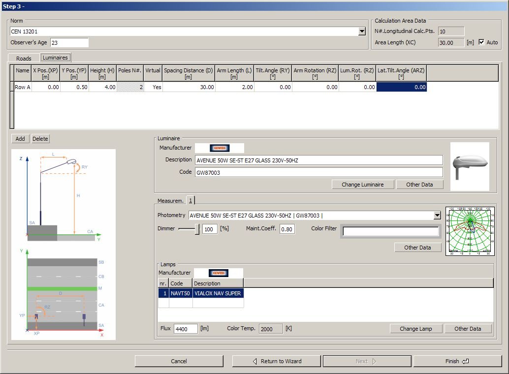Viewport: 509px width, 374px height.
Task: Click Row A Arm Rotation (RZ) cell
Action: [315, 87]
